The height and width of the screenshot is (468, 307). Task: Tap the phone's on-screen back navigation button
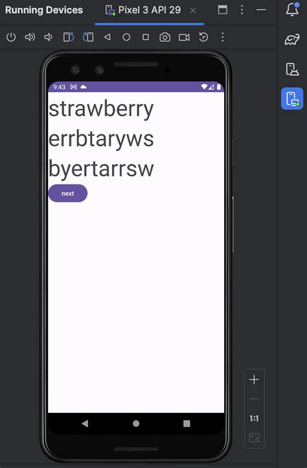[x=85, y=423]
